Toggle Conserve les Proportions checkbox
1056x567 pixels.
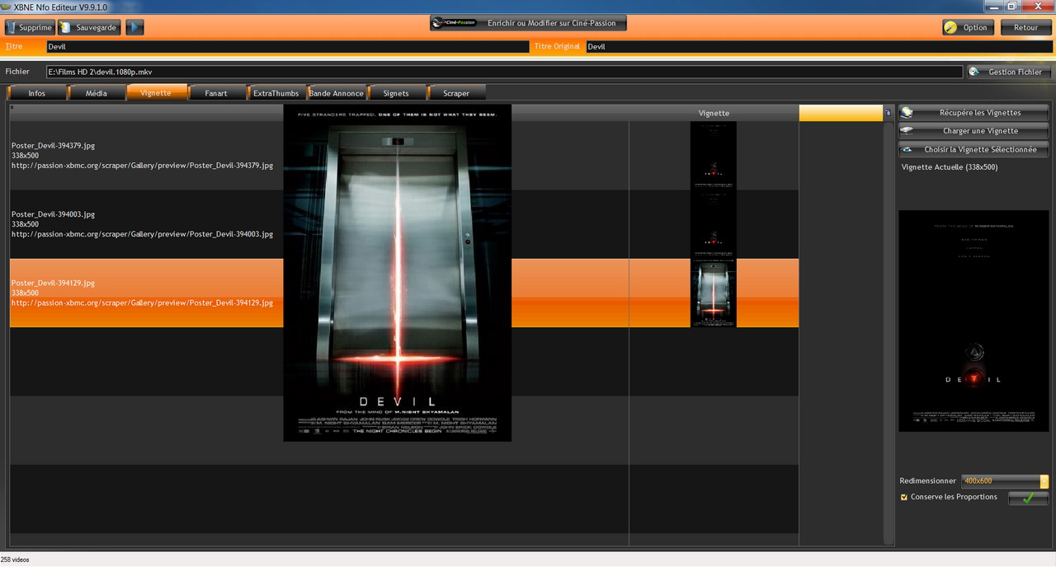tap(904, 497)
